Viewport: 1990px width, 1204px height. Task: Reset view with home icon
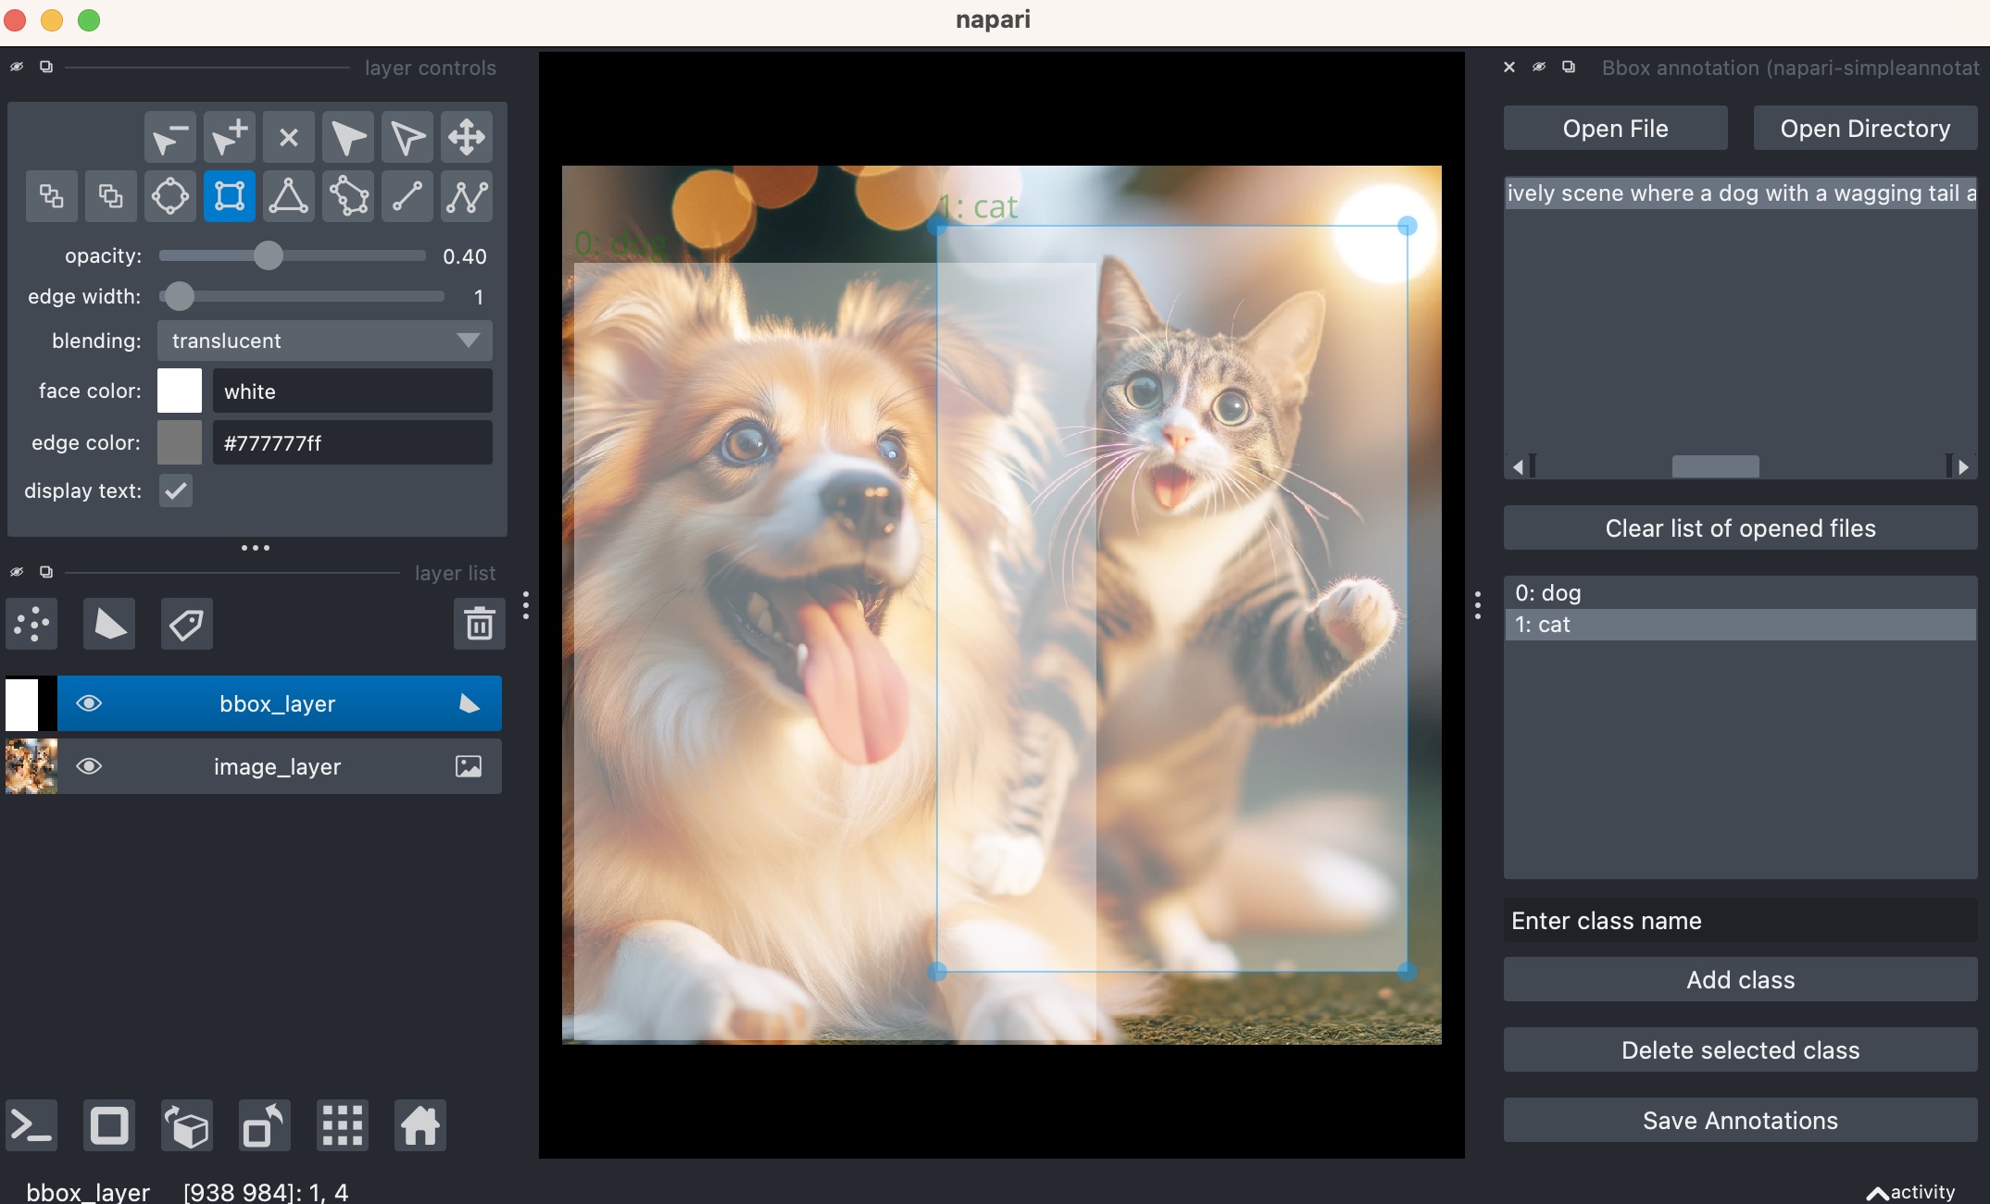point(419,1126)
